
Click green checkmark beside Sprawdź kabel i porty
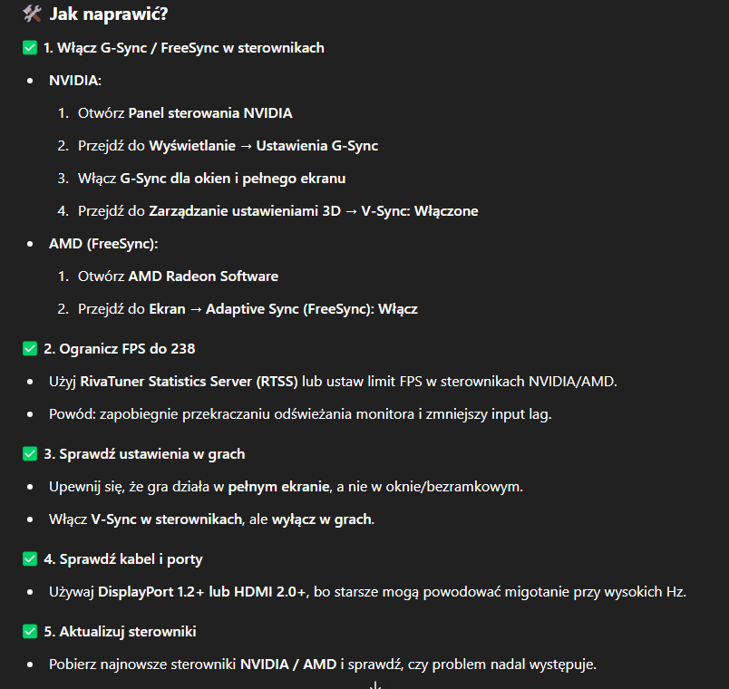click(30, 558)
